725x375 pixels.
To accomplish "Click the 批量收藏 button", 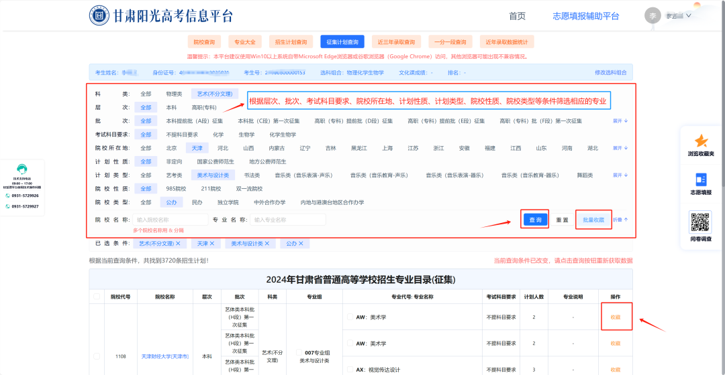I will (x=593, y=220).
